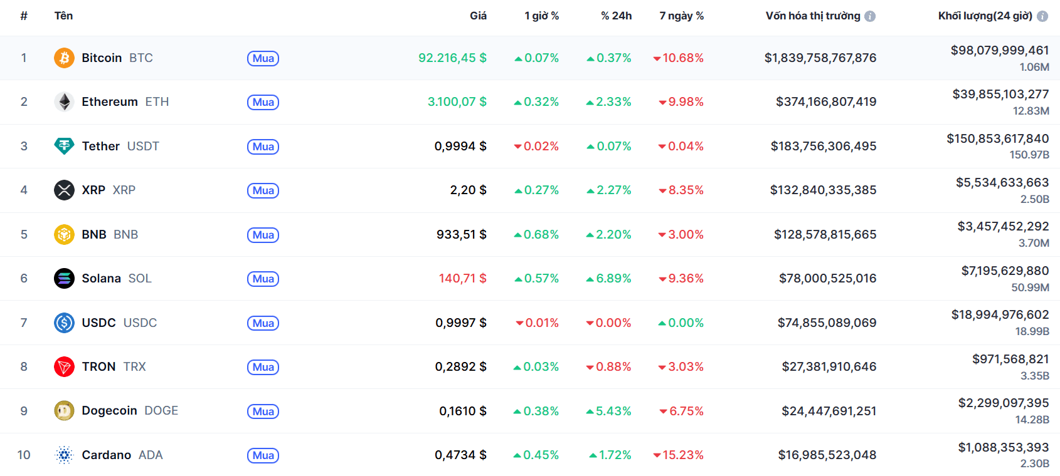Click the Ethereum diamond logo icon
Viewport: 1060px width, 476px height.
click(64, 101)
